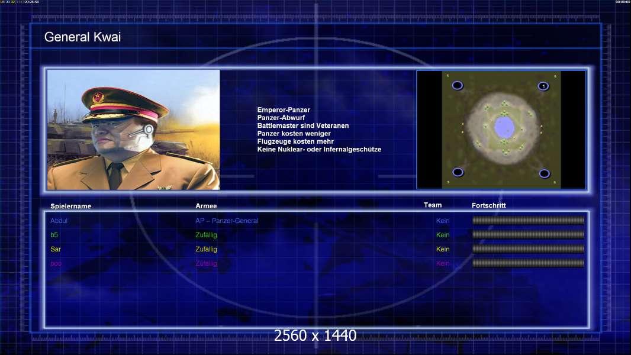Click 'Zufällig' army in Sar's row
This screenshot has width=631, height=355.
206,249
